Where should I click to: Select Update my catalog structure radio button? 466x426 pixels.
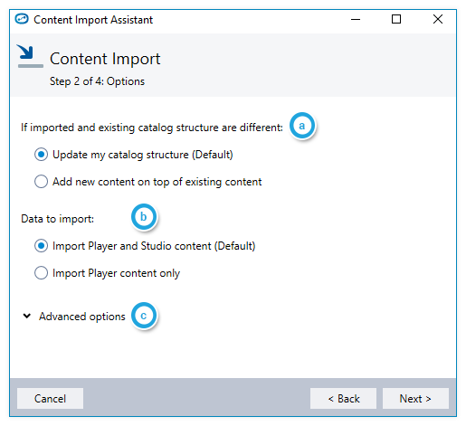(41, 155)
